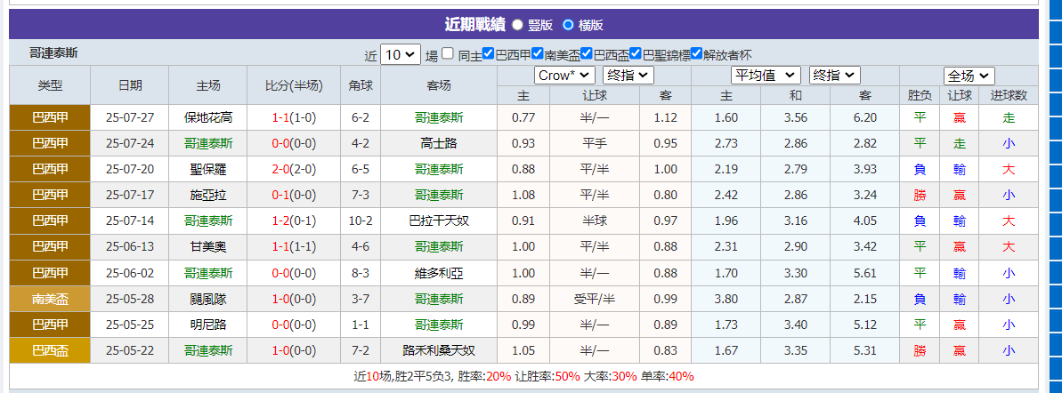Open the match count dropdown showing 10
The image size is (1062, 393).
point(400,54)
